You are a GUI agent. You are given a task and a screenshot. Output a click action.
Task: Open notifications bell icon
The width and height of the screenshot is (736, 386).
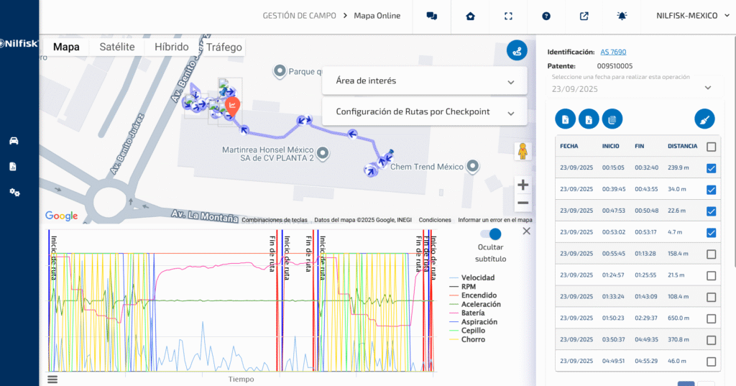(622, 16)
